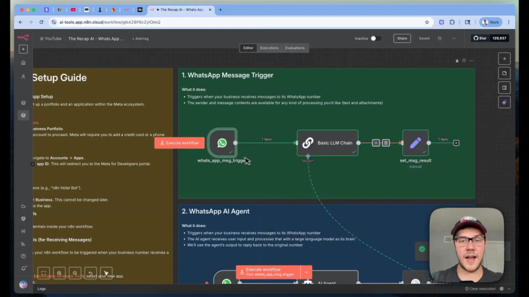Delete the sticky note via trash icon

click(457, 61)
